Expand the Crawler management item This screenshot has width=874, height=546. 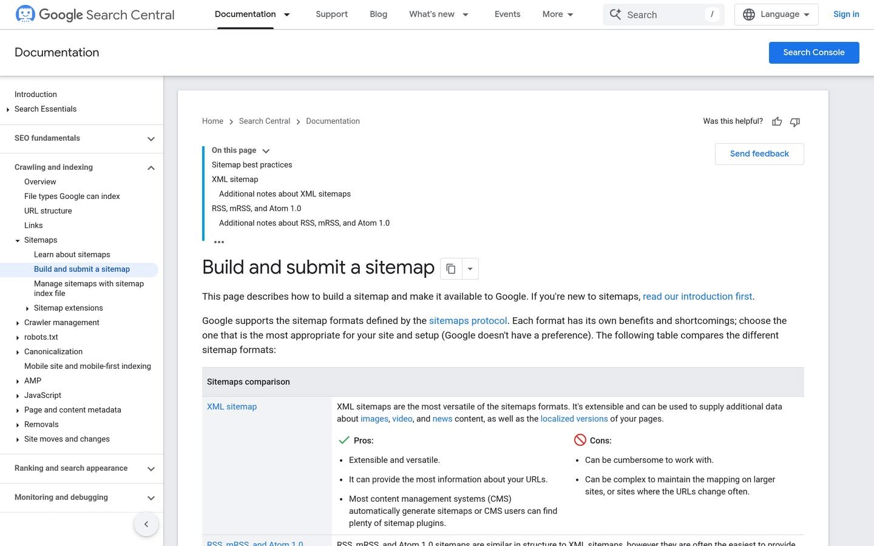18,323
